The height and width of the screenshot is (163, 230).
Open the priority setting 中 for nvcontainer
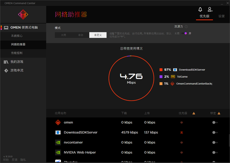(x=182, y=142)
